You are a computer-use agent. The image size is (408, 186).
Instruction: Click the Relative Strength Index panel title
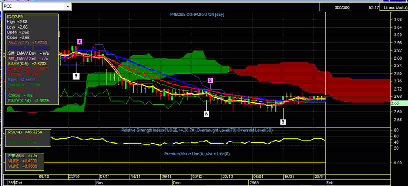[197, 130]
